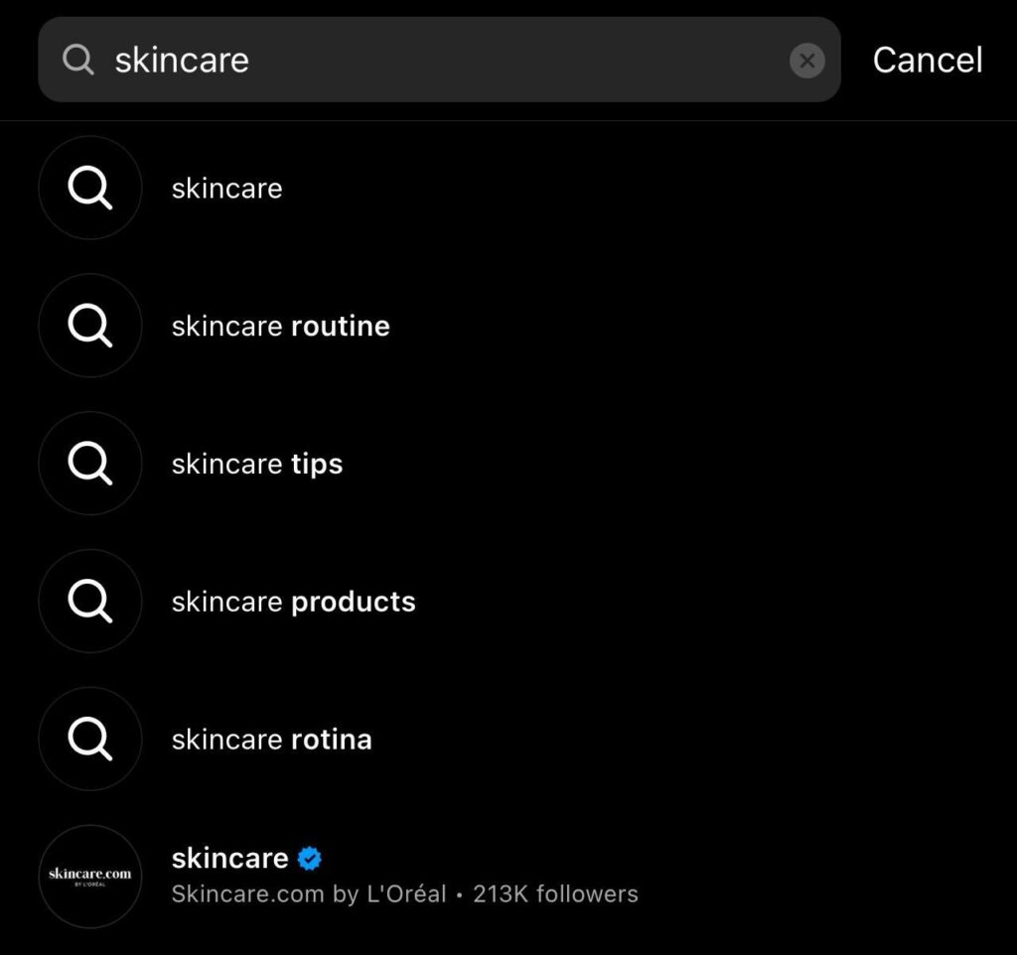This screenshot has height=955, width=1017.
Task: Pick the 'skincare products' suggestion
Action: coord(293,602)
